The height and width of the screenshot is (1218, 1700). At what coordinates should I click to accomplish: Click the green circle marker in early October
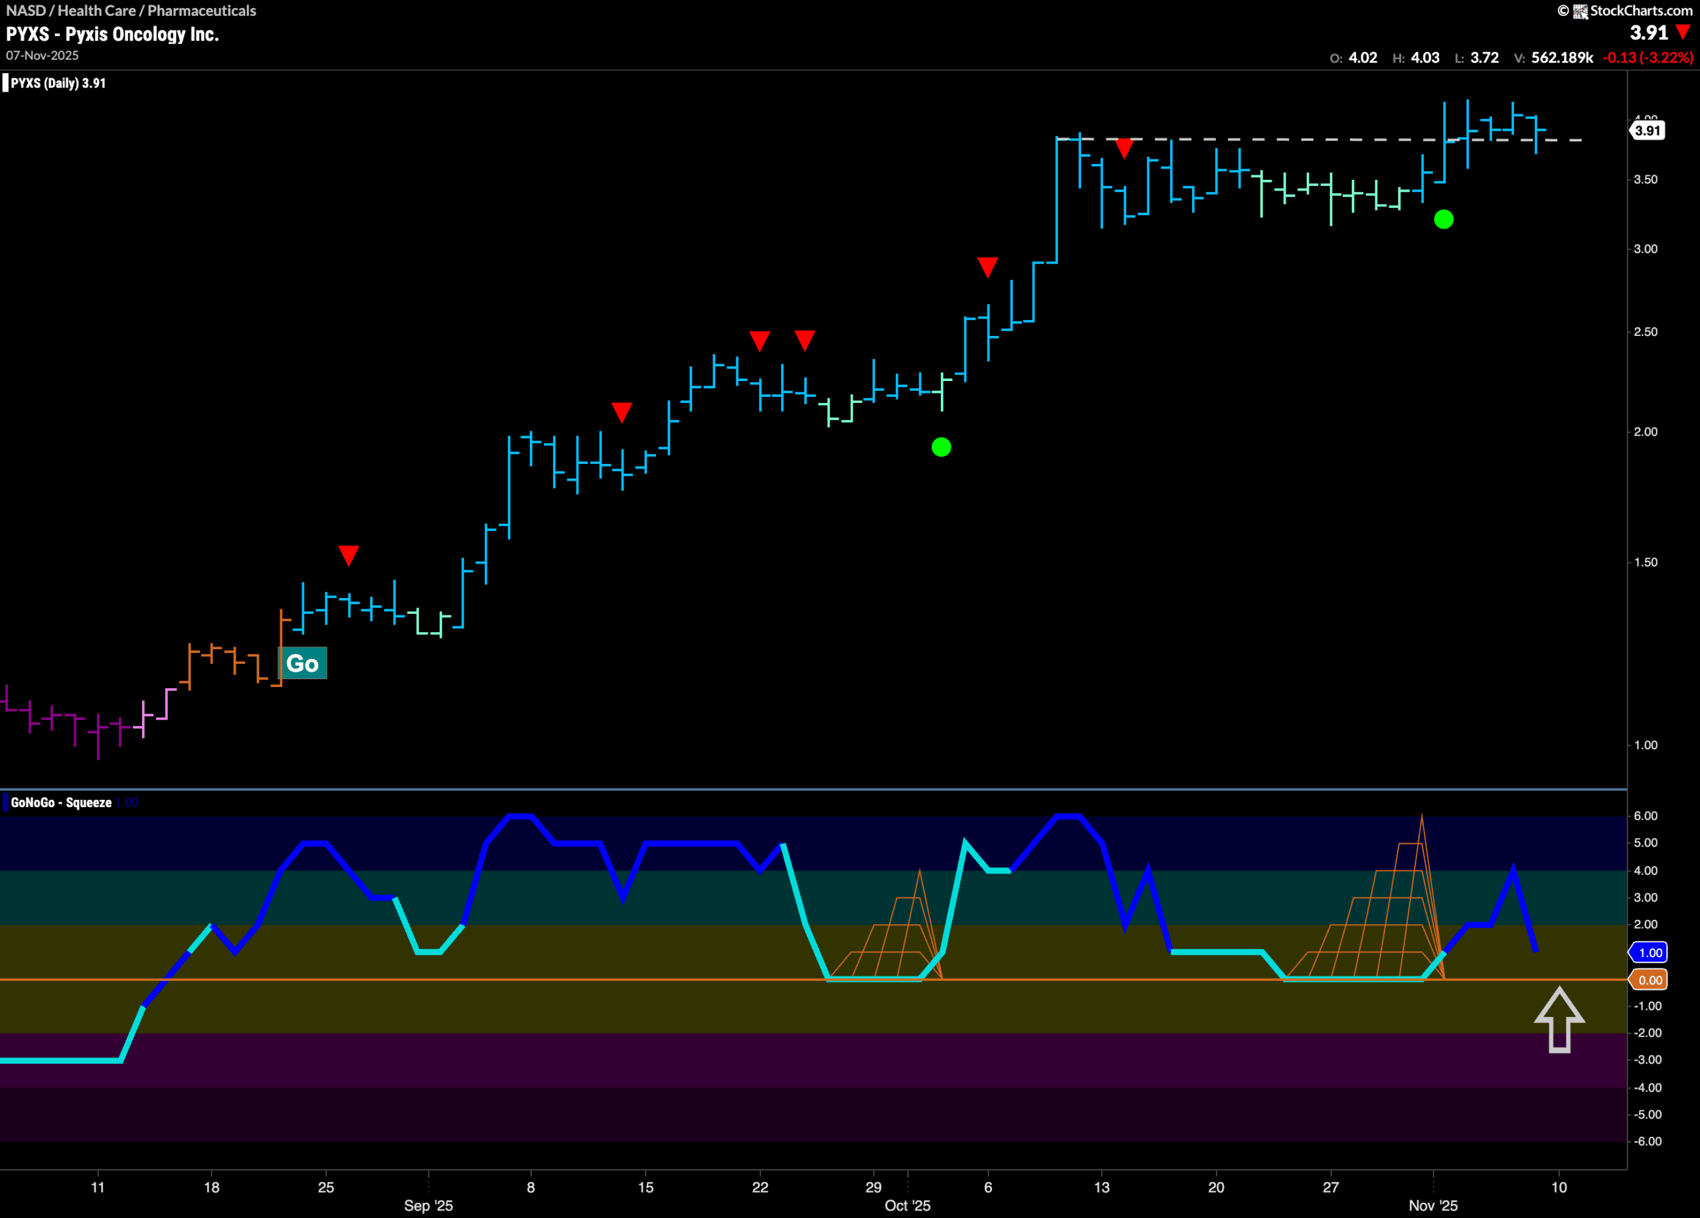(x=941, y=447)
